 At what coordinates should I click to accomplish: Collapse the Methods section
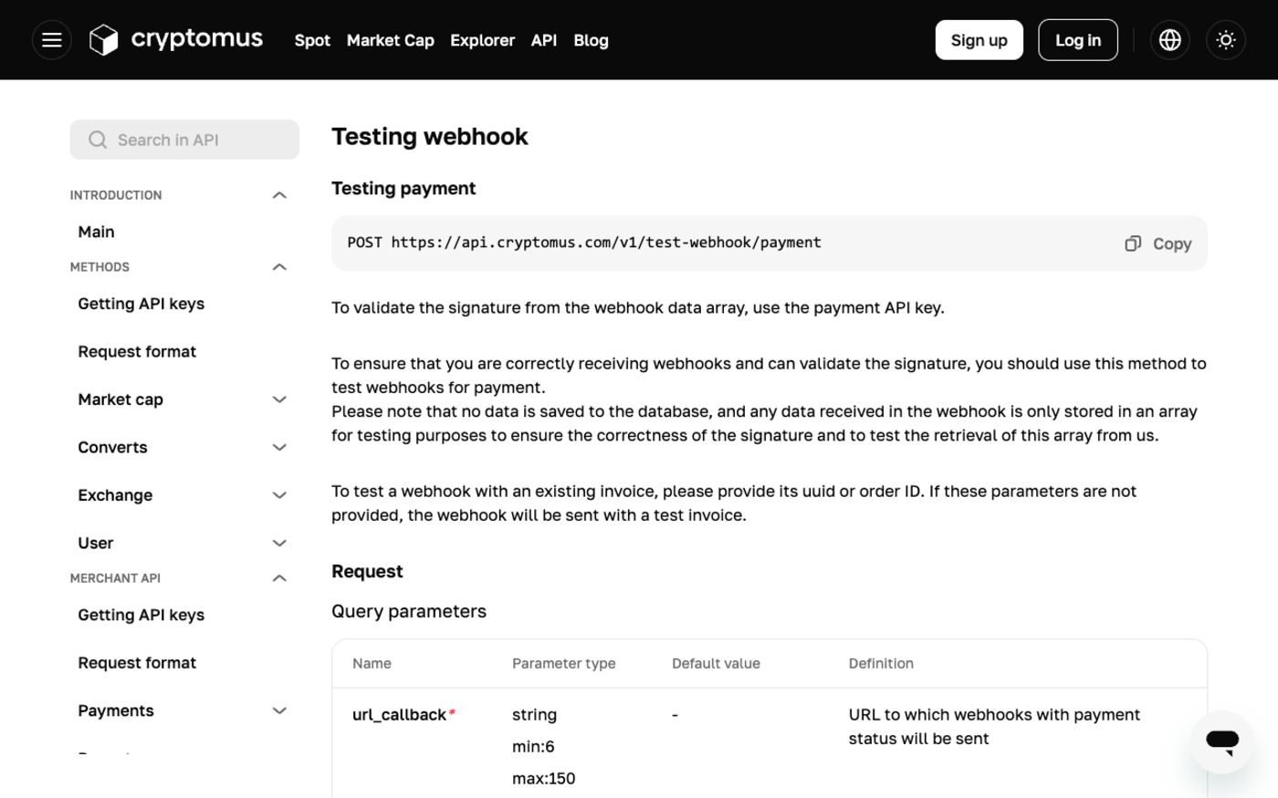point(279,267)
